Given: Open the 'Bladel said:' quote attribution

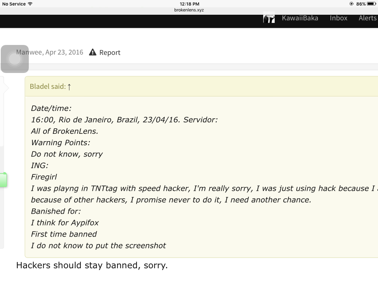Looking at the screenshot, I should 48,86.
